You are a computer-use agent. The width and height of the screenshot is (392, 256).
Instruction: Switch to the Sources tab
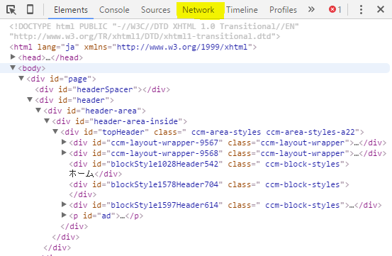pos(155,10)
